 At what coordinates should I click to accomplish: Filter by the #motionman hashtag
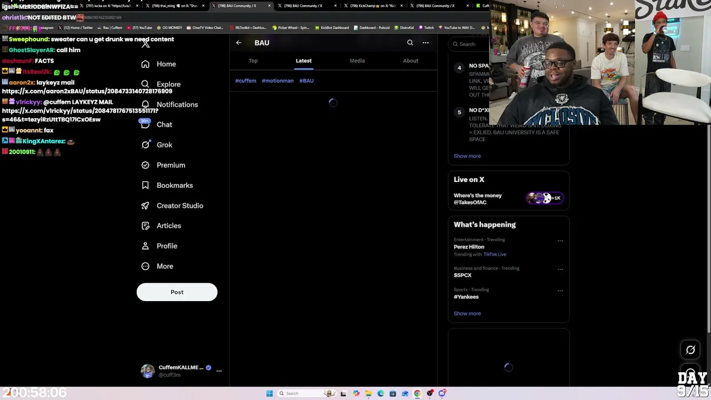278,81
